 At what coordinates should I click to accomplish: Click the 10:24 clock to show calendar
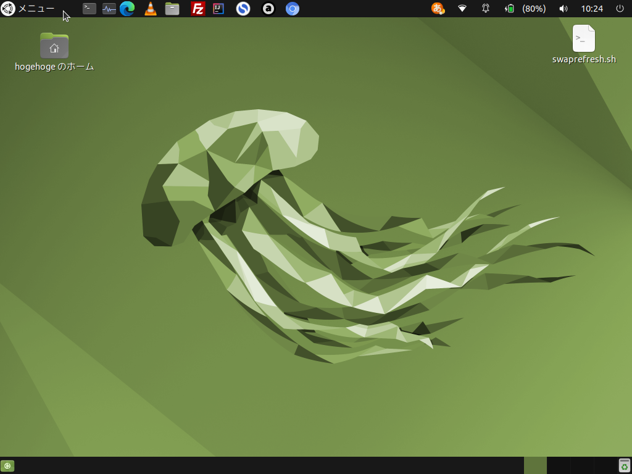coord(592,9)
